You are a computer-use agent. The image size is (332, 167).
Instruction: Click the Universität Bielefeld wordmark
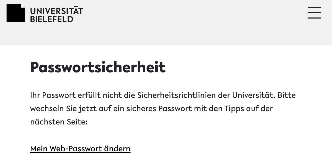56,15
